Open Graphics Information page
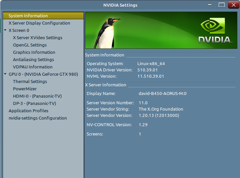Screen dimensions: 240x178 (x=34, y=52)
